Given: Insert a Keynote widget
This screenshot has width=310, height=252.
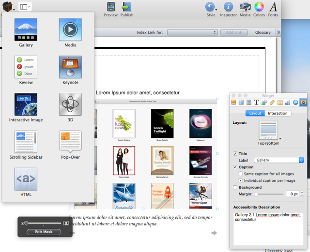Looking at the screenshot, I should [x=70, y=67].
